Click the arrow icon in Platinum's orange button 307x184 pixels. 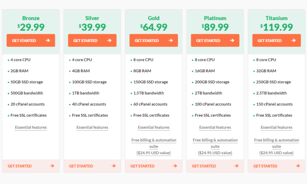[x=232, y=40]
